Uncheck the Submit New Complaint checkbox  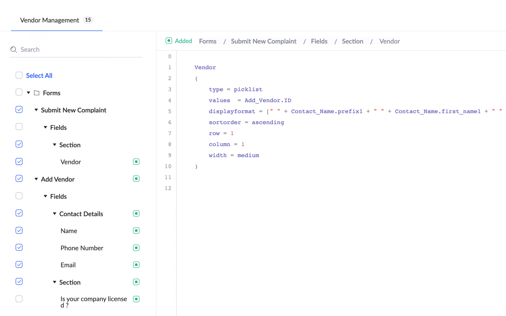point(19,109)
